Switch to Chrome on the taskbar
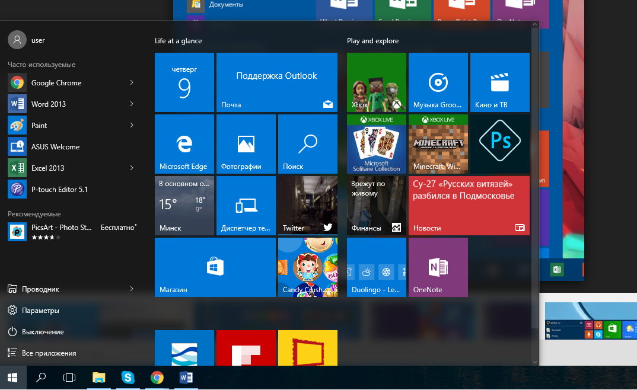Screen dimensions: 637x390 [157, 378]
